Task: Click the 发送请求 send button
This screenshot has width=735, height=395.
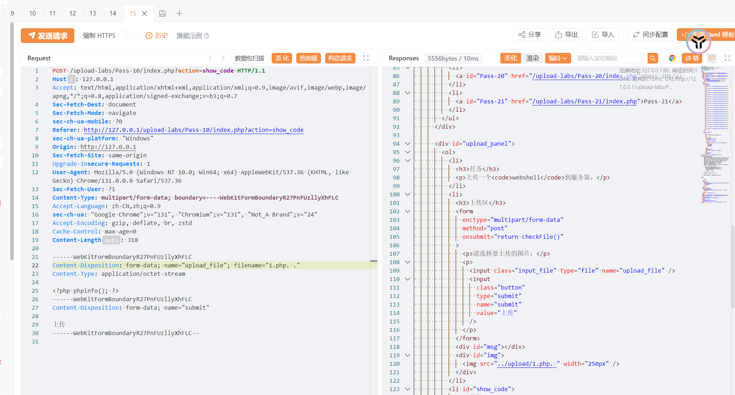Action: coord(48,36)
